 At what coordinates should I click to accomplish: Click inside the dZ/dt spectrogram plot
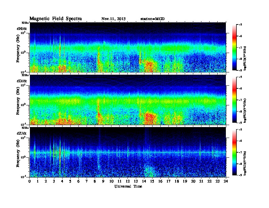[128, 152]
